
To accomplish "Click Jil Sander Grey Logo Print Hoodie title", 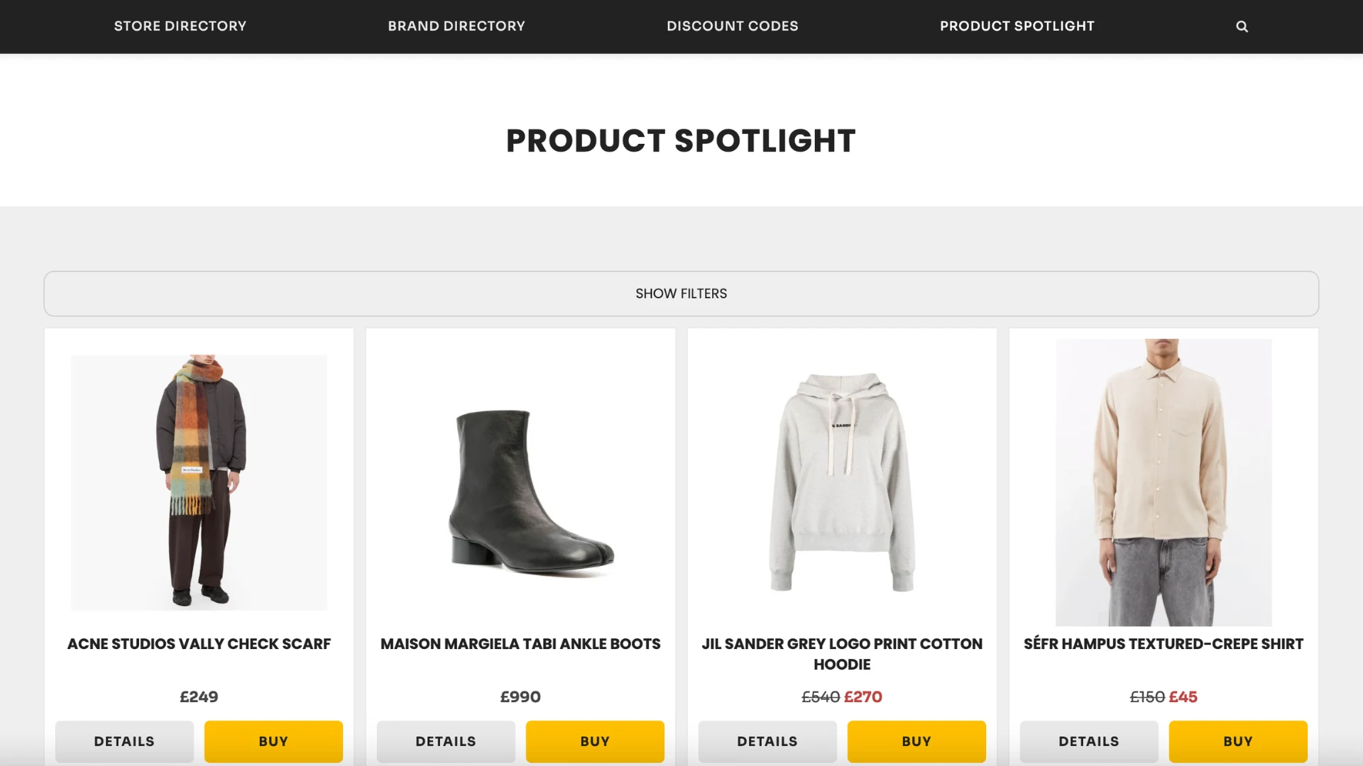I will (842, 654).
